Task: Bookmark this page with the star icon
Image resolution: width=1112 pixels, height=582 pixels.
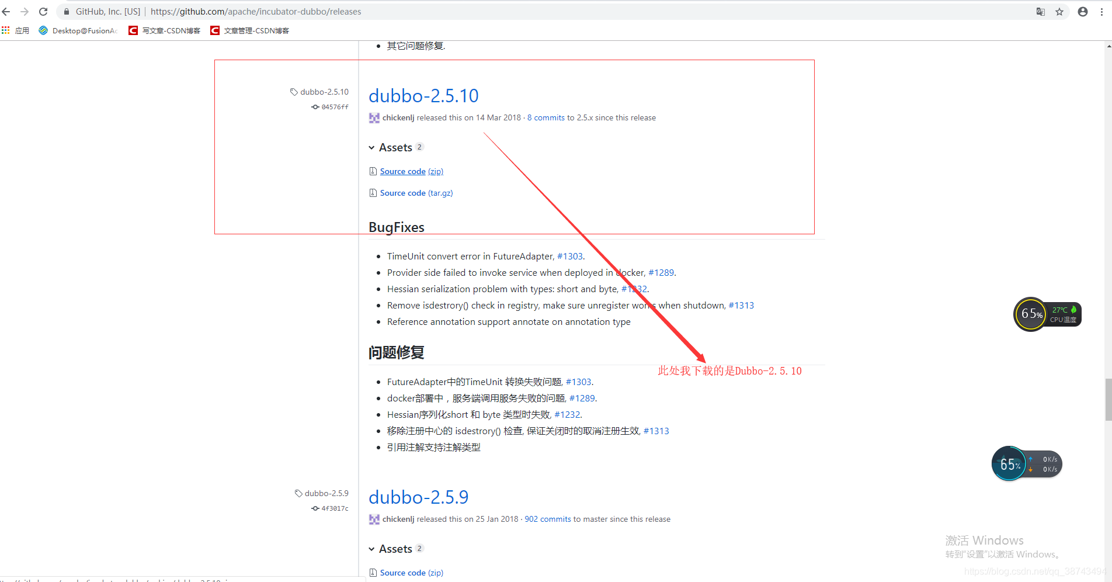Action: pyautogui.click(x=1059, y=12)
